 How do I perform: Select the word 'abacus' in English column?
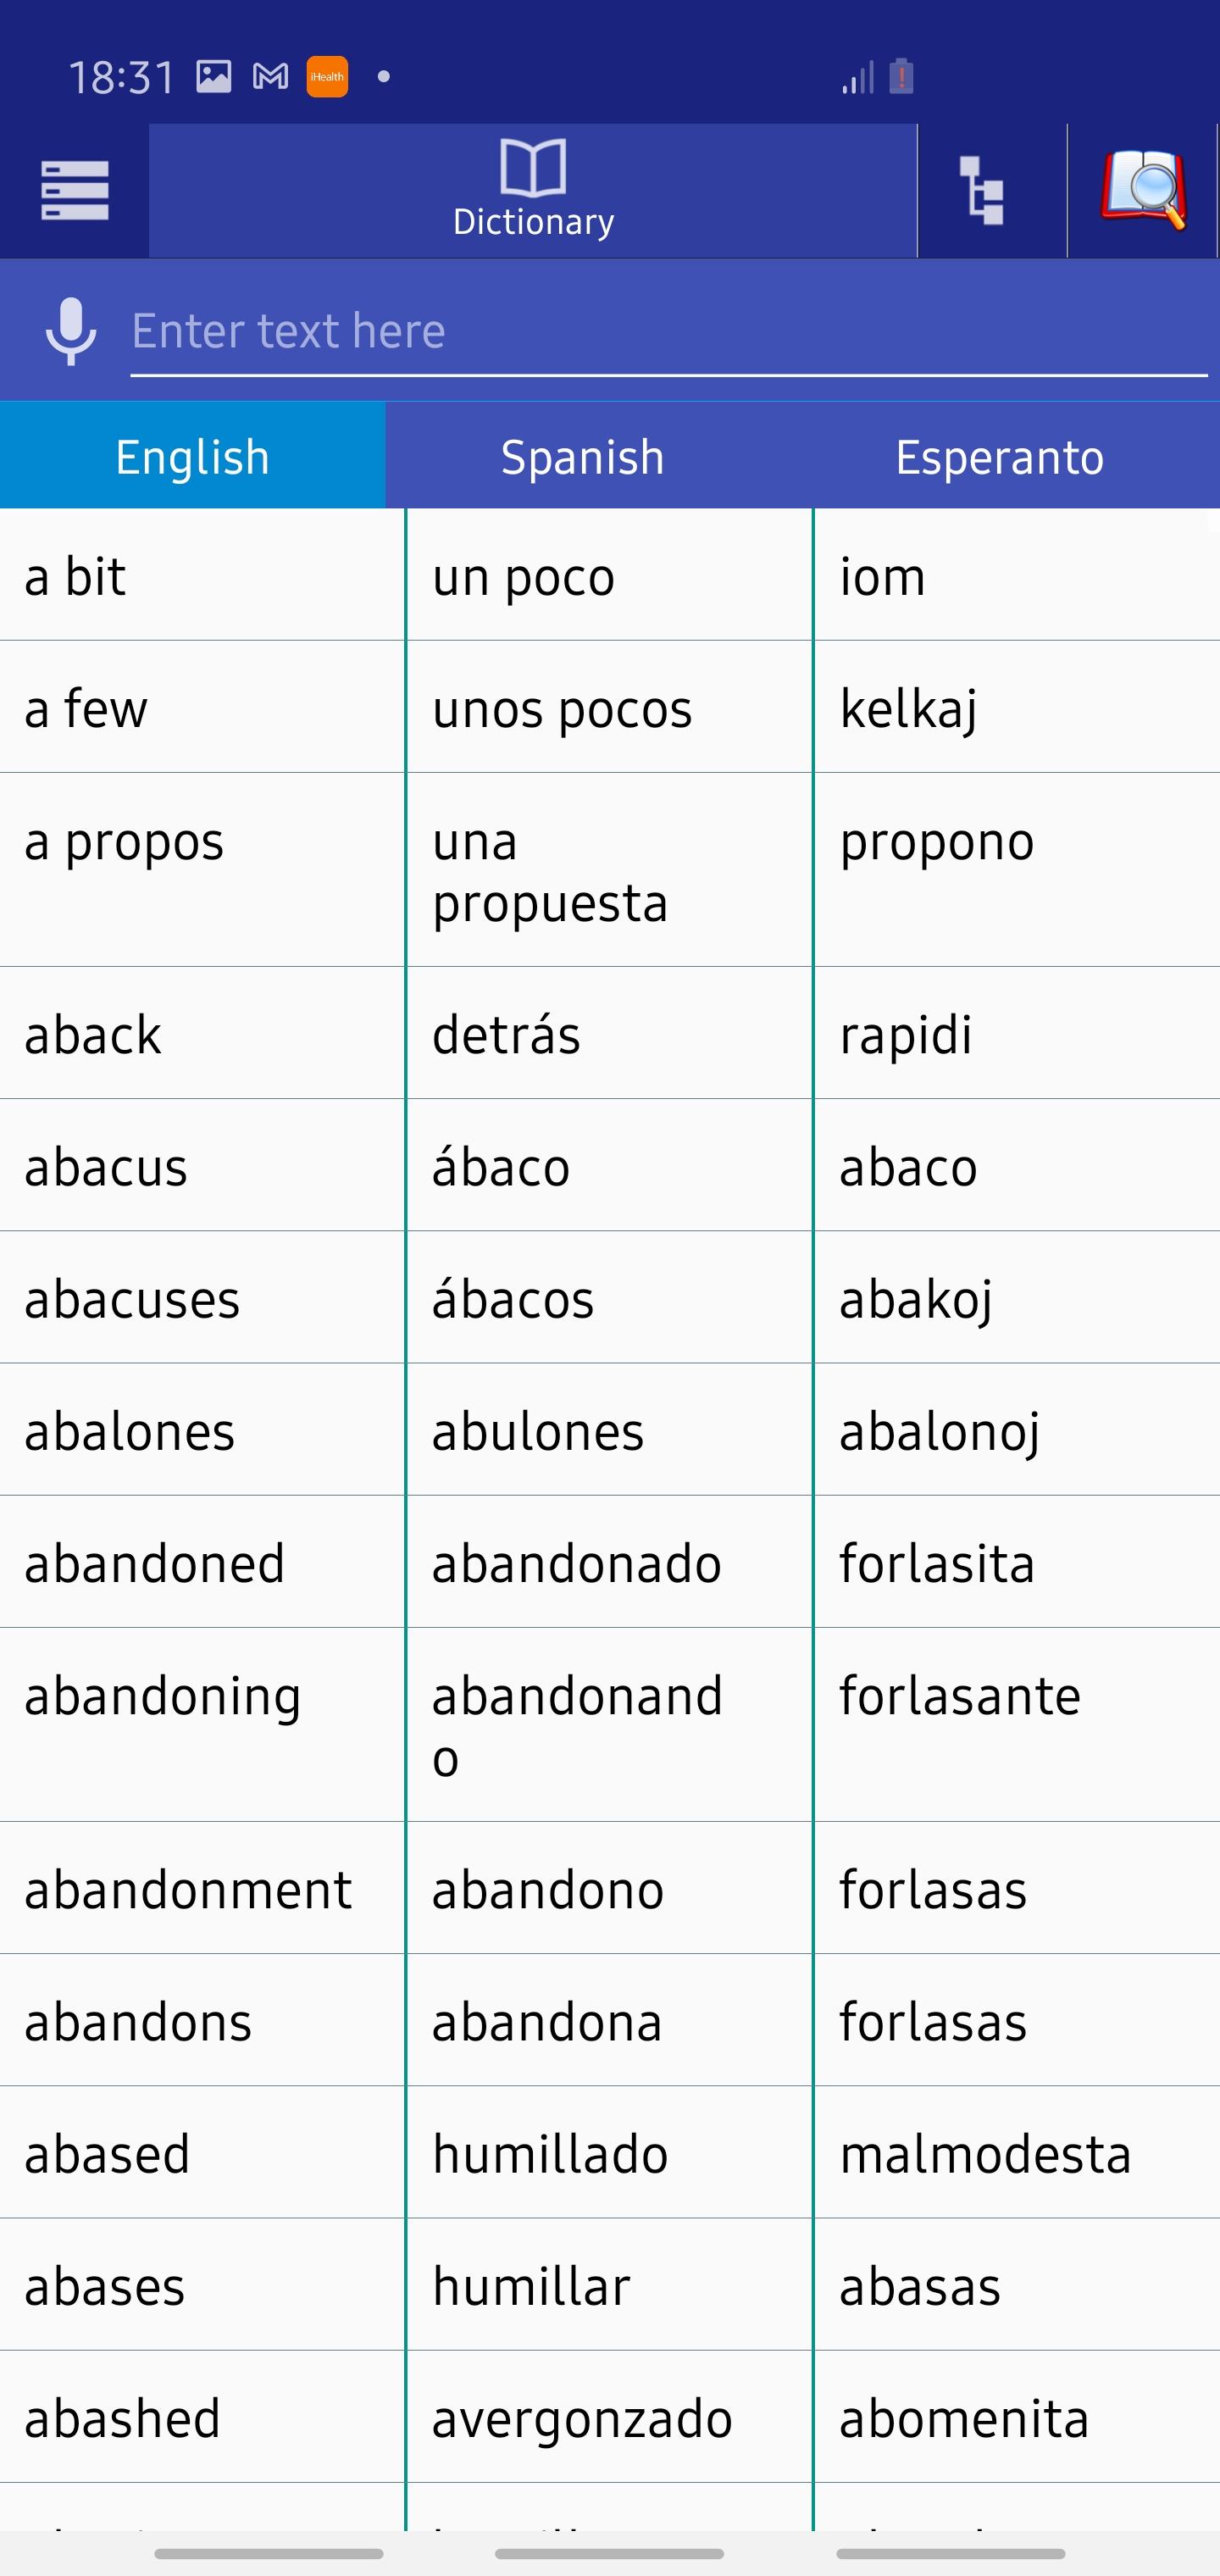pyautogui.click(x=106, y=1167)
